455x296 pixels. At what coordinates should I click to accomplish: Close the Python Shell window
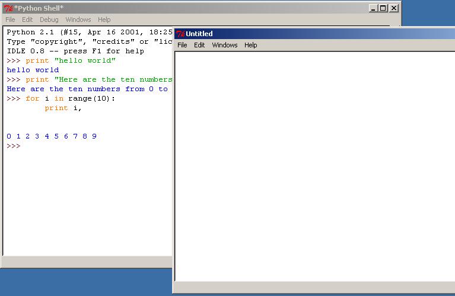click(x=393, y=8)
